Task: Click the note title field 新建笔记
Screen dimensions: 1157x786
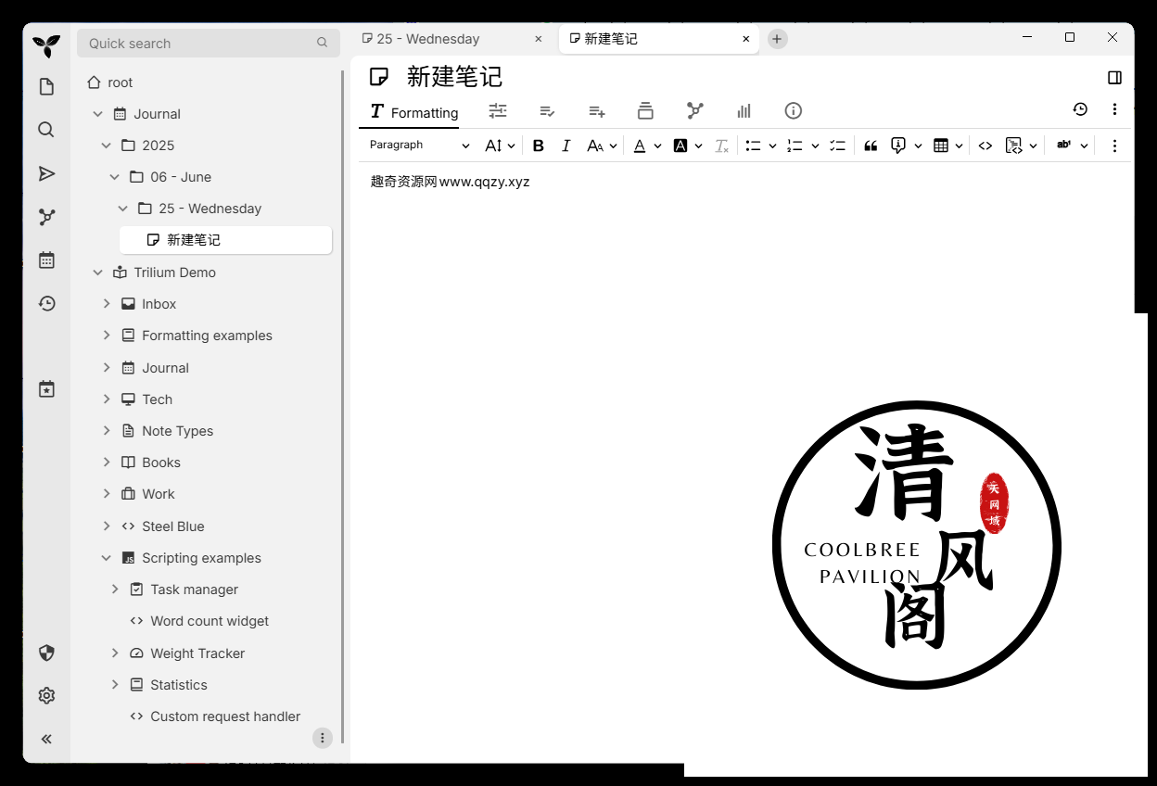Action: pos(455,77)
